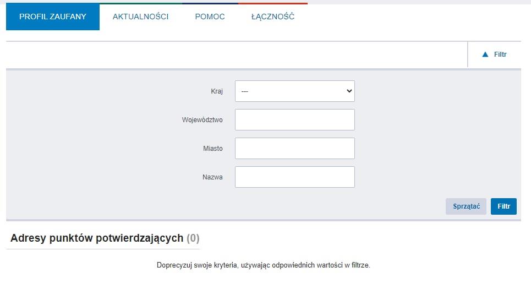531x289 pixels.
Task: Click the Miasto field label
Action: (212, 149)
